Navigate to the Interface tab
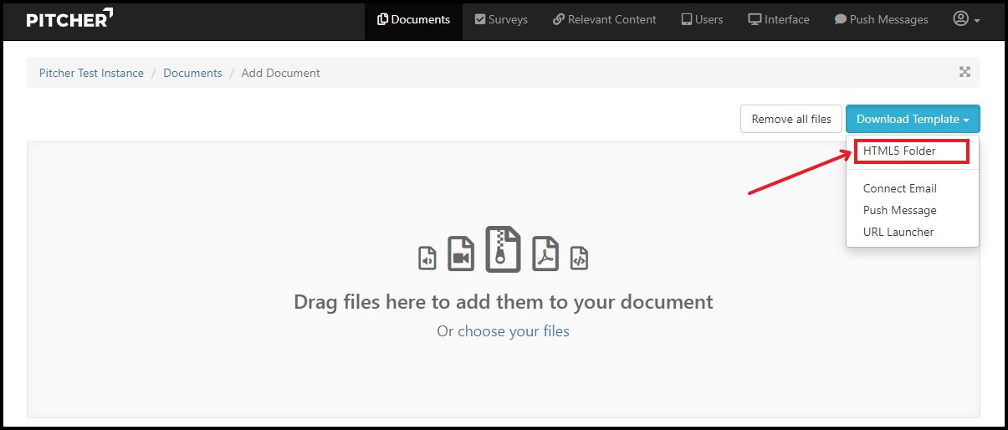 pyautogui.click(x=778, y=19)
